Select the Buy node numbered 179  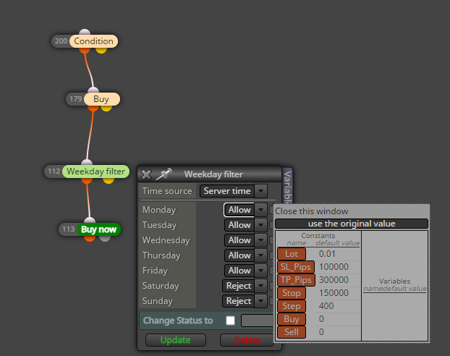click(101, 99)
